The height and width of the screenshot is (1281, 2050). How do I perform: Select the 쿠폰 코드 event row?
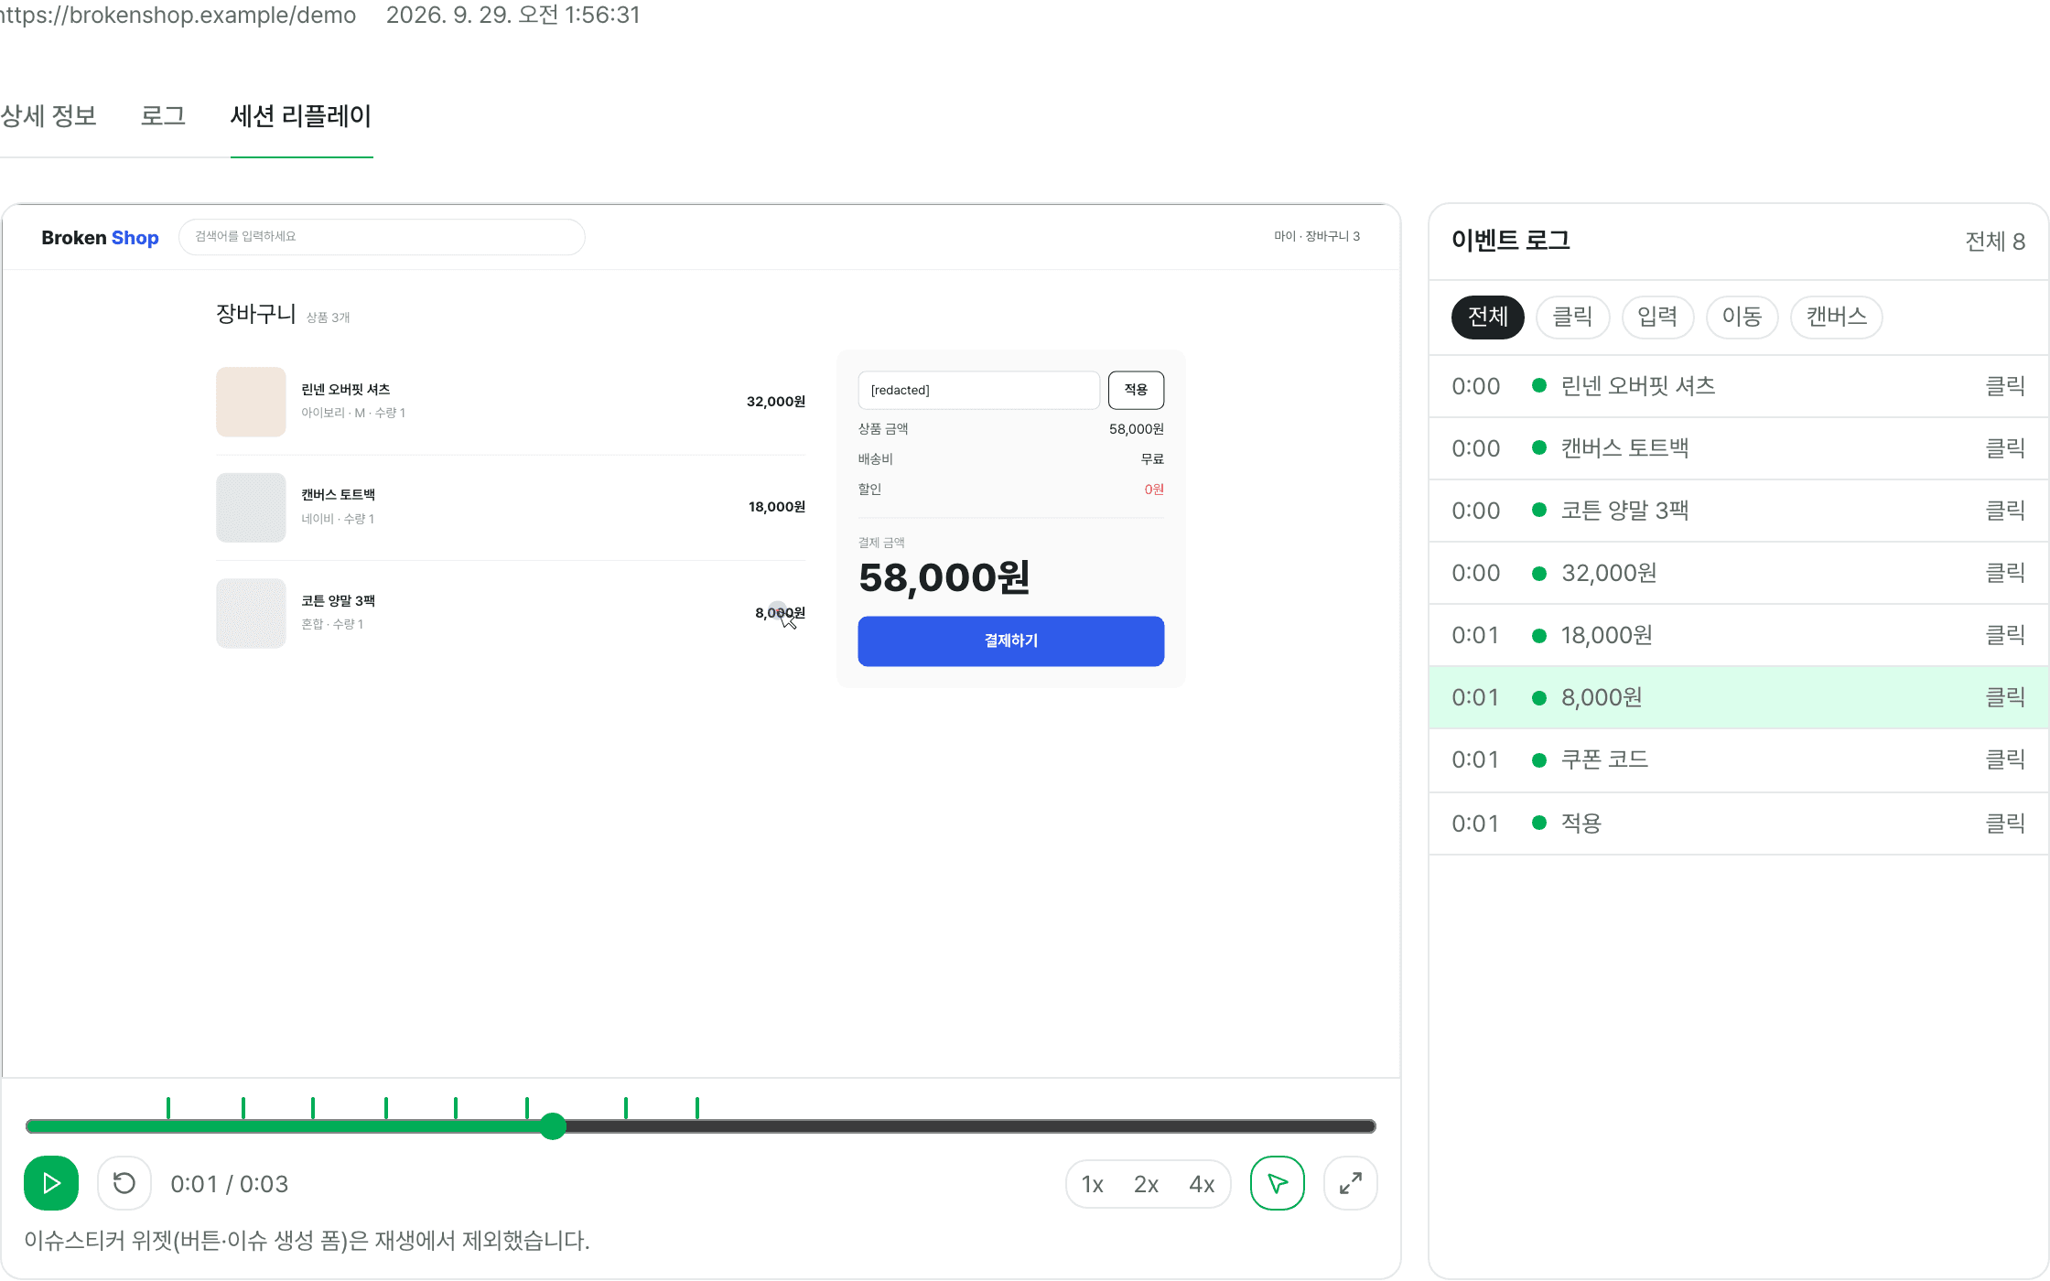click(1738, 759)
